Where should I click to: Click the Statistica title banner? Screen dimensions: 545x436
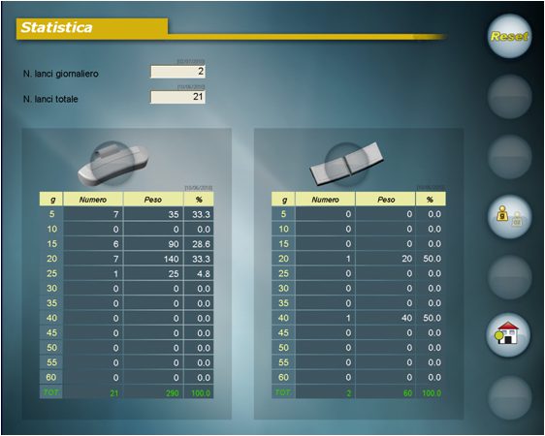tap(92, 28)
